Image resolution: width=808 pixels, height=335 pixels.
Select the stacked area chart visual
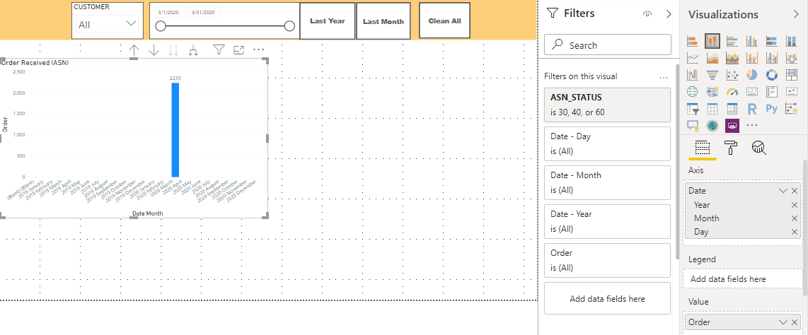pyautogui.click(x=732, y=58)
